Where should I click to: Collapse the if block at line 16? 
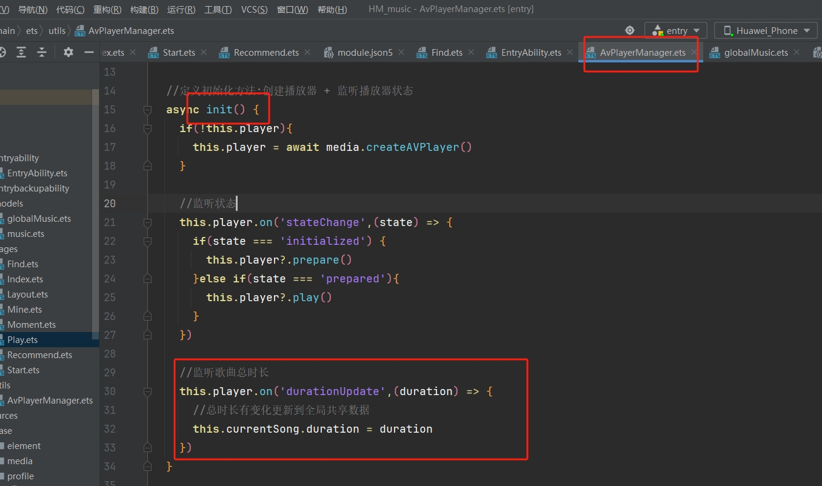coord(147,128)
